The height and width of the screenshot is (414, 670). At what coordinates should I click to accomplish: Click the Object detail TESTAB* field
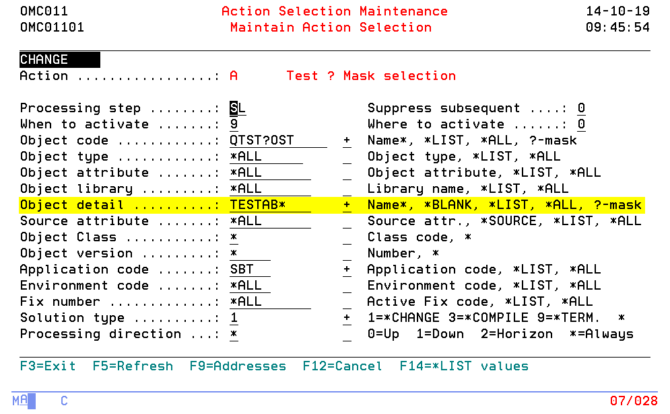269,205
